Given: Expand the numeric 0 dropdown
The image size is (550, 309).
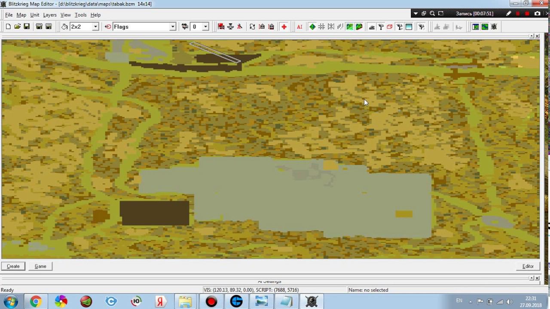Looking at the screenshot, I should point(205,27).
